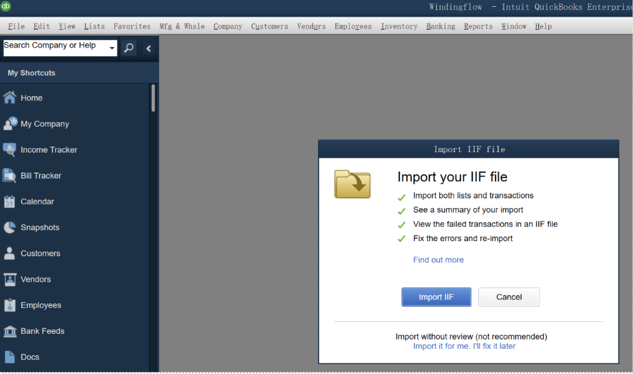
Task: Click the Snapshots pie chart icon
Action: pos(10,227)
